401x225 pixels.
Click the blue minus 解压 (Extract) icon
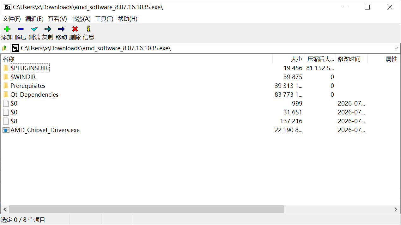pyautogui.click(x=21, y=29)
